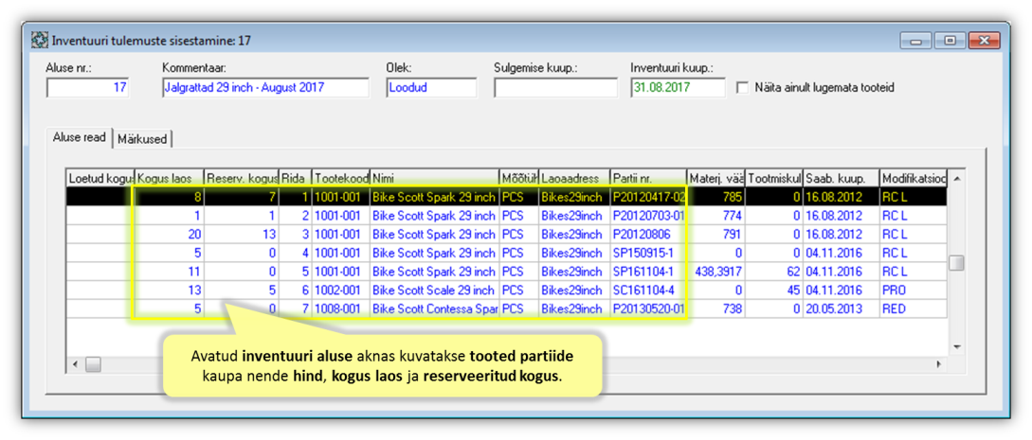Image resolution: width=1032 pixels, height=440 pixels.
Task: Switch to the Märkused tab
Action: point(143,139)
